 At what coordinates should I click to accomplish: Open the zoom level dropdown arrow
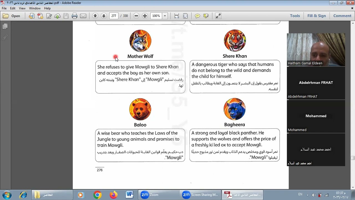165,16
